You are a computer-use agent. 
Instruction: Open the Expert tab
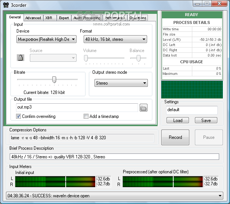pyautogui.click(x=64, y=18)
